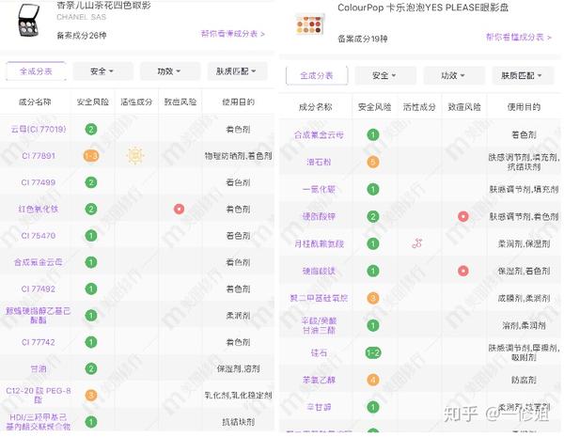The image size is (564, 437).
Task: Click orange safety badge for 苯氧乙醇
Action: click(373, 380)
